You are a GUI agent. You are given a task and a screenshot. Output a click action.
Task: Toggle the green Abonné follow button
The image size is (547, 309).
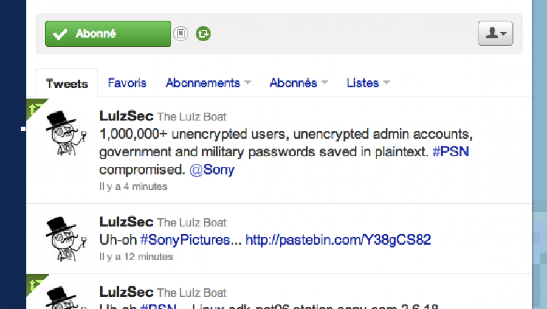(108, 33)
